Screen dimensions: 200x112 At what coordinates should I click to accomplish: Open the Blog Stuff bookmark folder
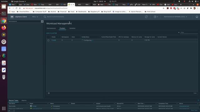[106, 12]
